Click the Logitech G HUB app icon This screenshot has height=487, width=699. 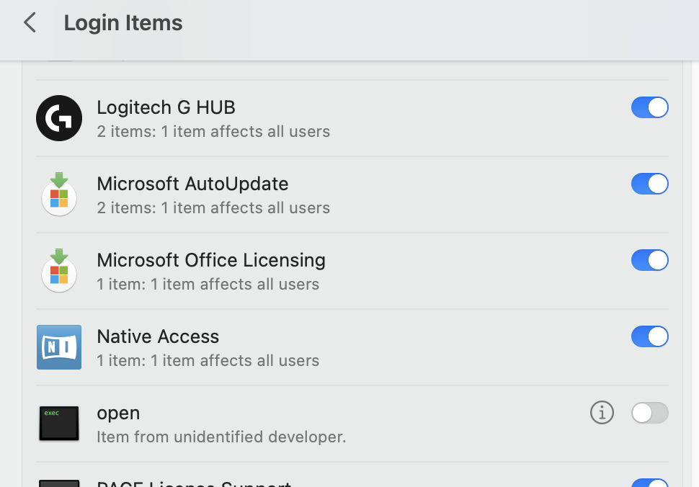tap(58, 119)
